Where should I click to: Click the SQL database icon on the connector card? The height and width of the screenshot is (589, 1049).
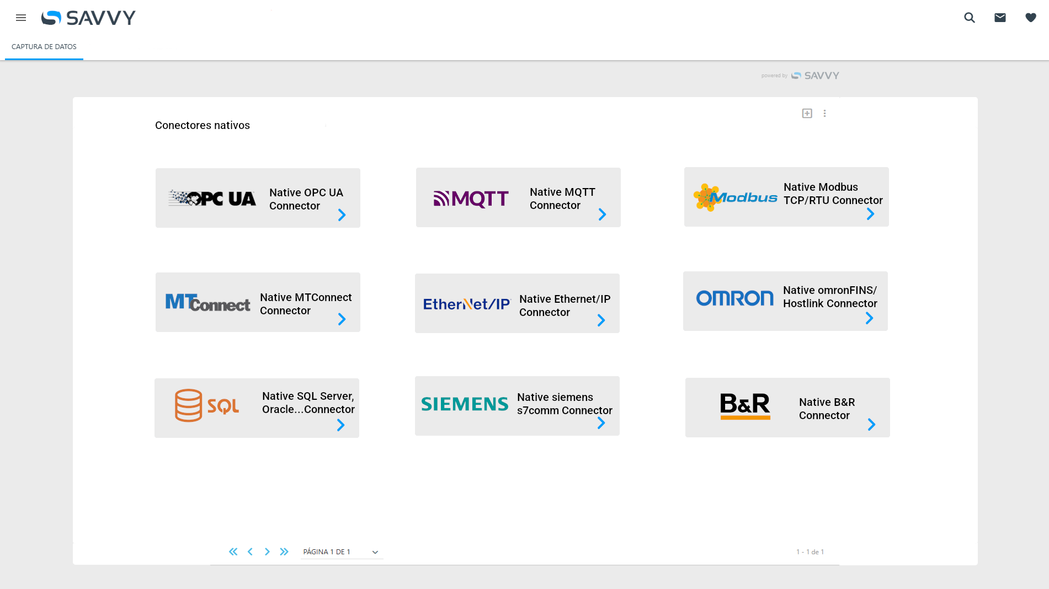pyautogui.click(x=189, y=405)
